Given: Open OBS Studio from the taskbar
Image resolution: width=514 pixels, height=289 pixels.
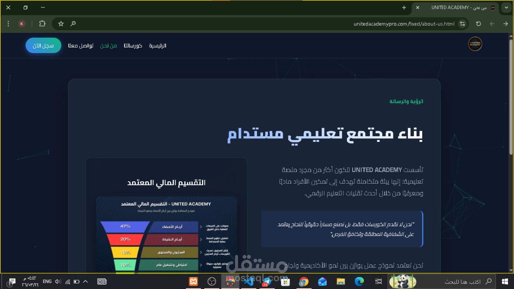Looking at the screenshot, I should [212, 281].
